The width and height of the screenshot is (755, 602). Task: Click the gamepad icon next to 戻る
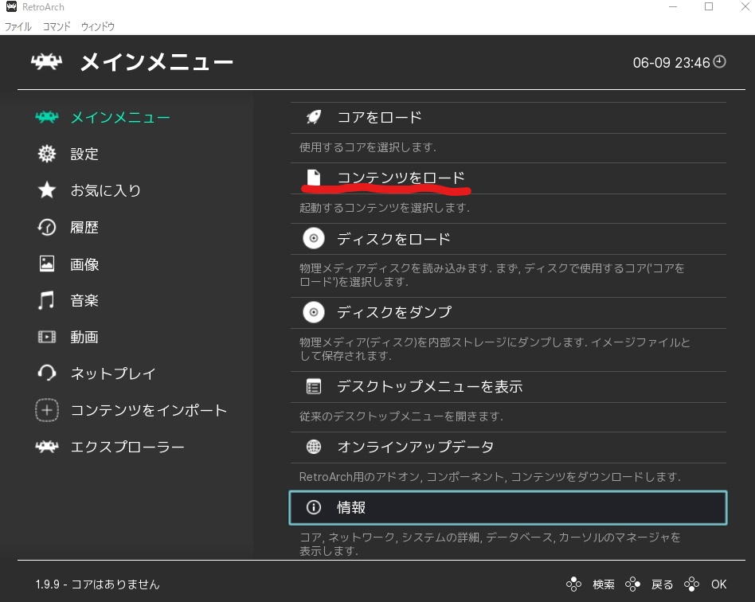tap(632, 584)
